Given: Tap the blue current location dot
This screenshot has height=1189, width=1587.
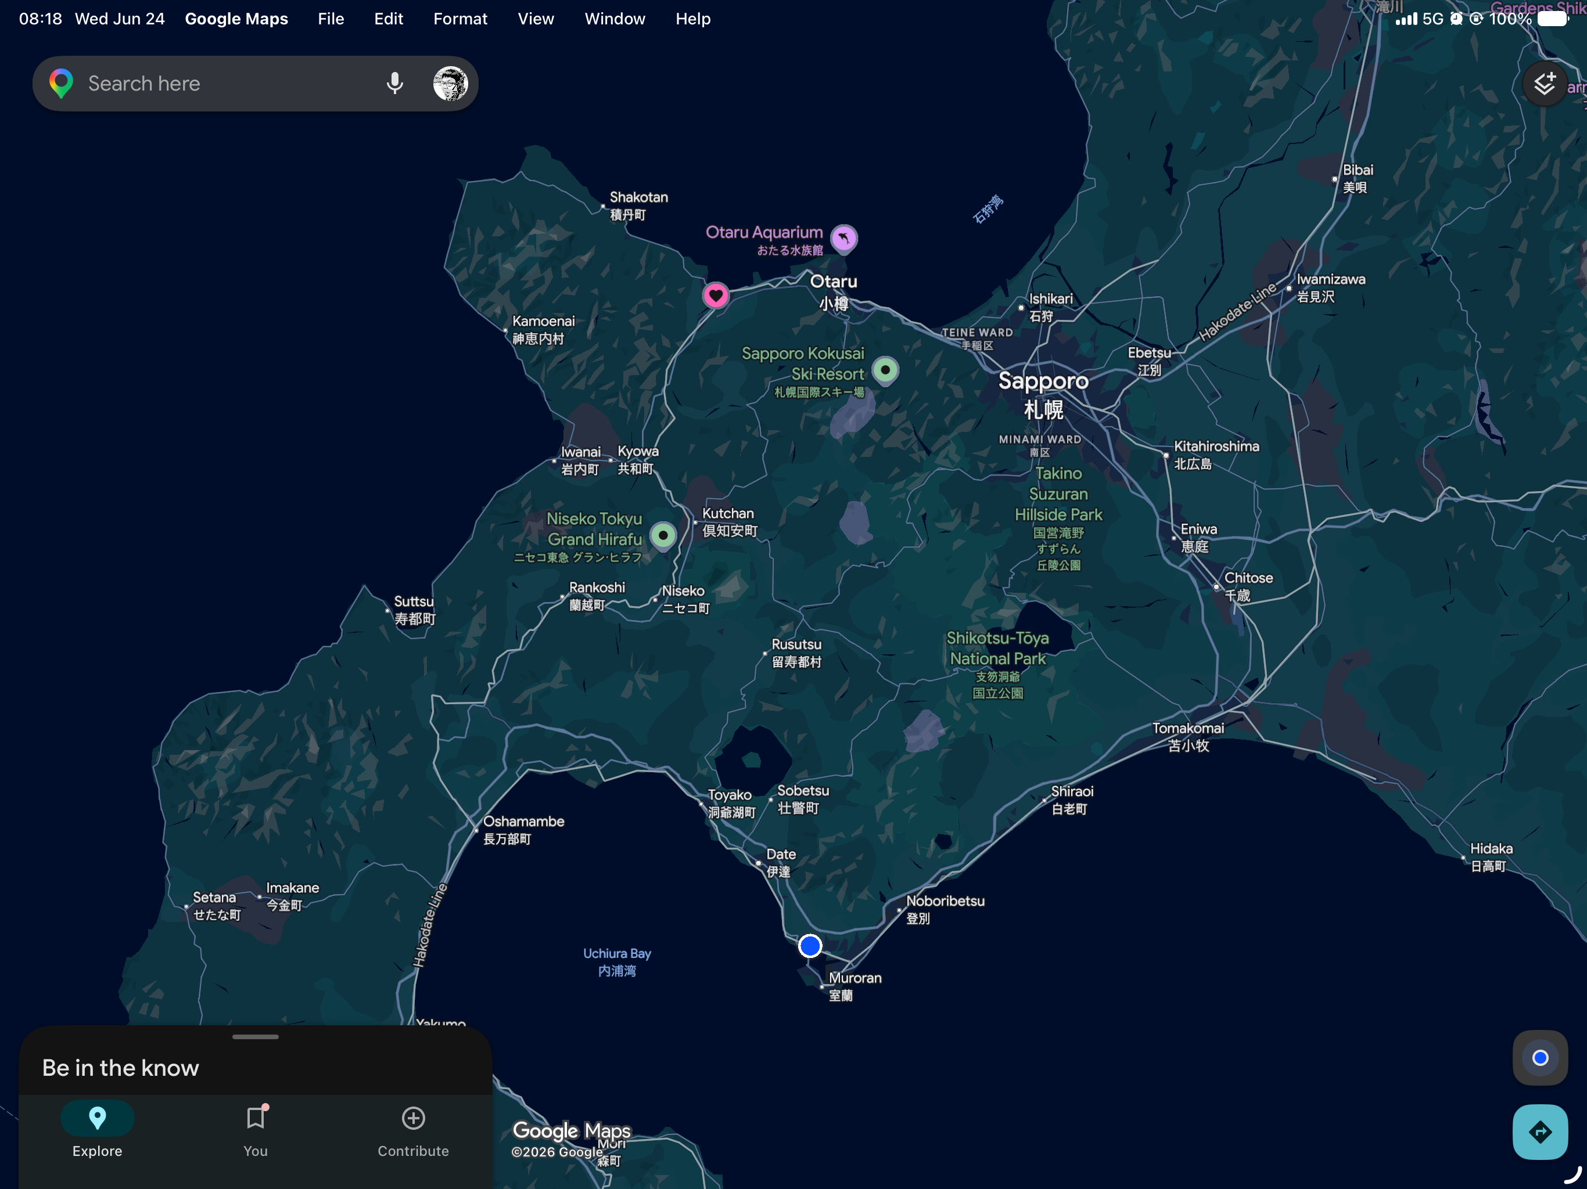Looking at the screenshot, I should 809,946.
